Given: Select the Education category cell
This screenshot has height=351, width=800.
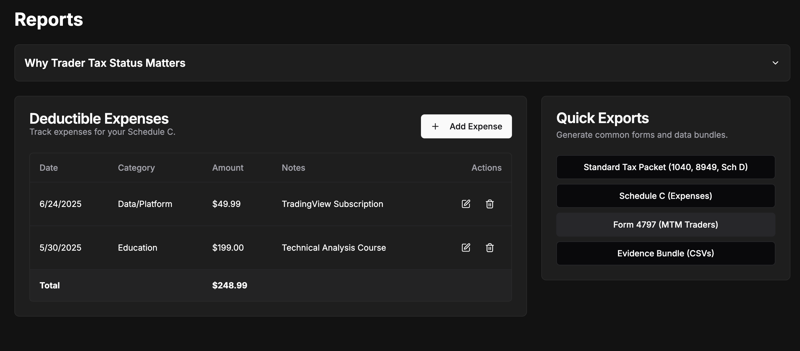Looking at the screenshot, I should pos(138,248).
